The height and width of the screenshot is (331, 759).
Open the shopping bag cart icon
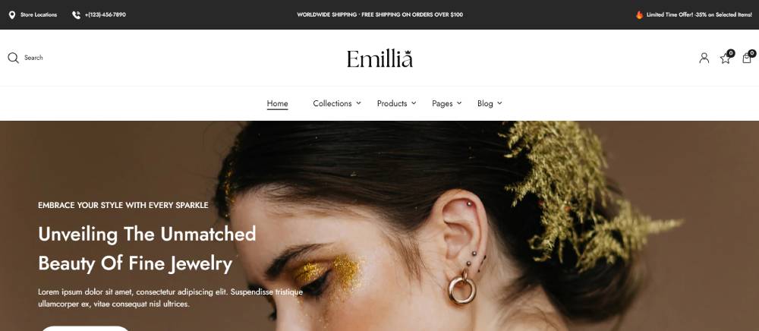point(746,58)
